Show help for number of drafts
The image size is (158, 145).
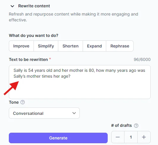(136, 126)
